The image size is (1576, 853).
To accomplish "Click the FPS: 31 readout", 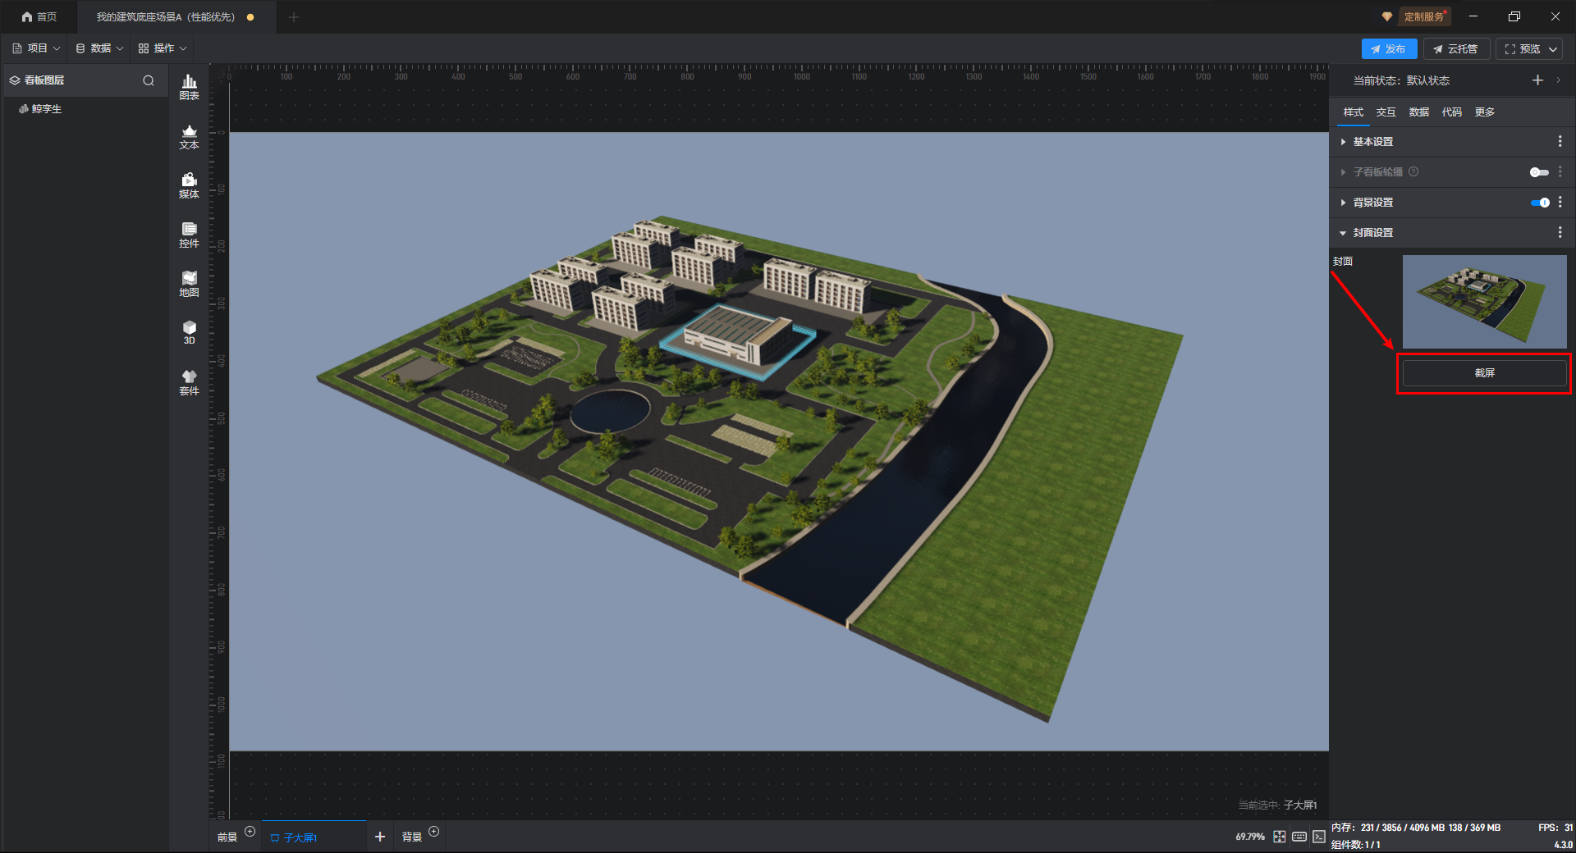I will pyautogui.click(x=1555, y=828).
